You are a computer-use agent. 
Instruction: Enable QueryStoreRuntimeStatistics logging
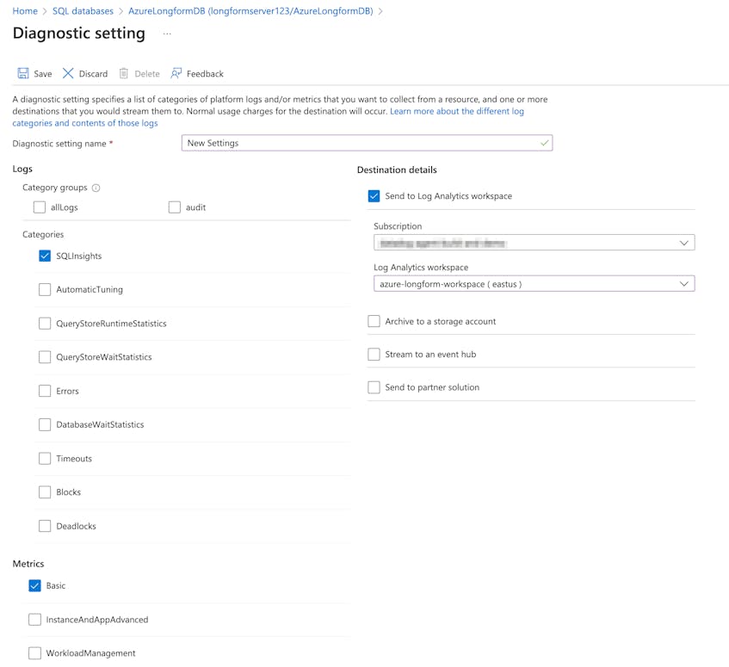pos(45,323)
